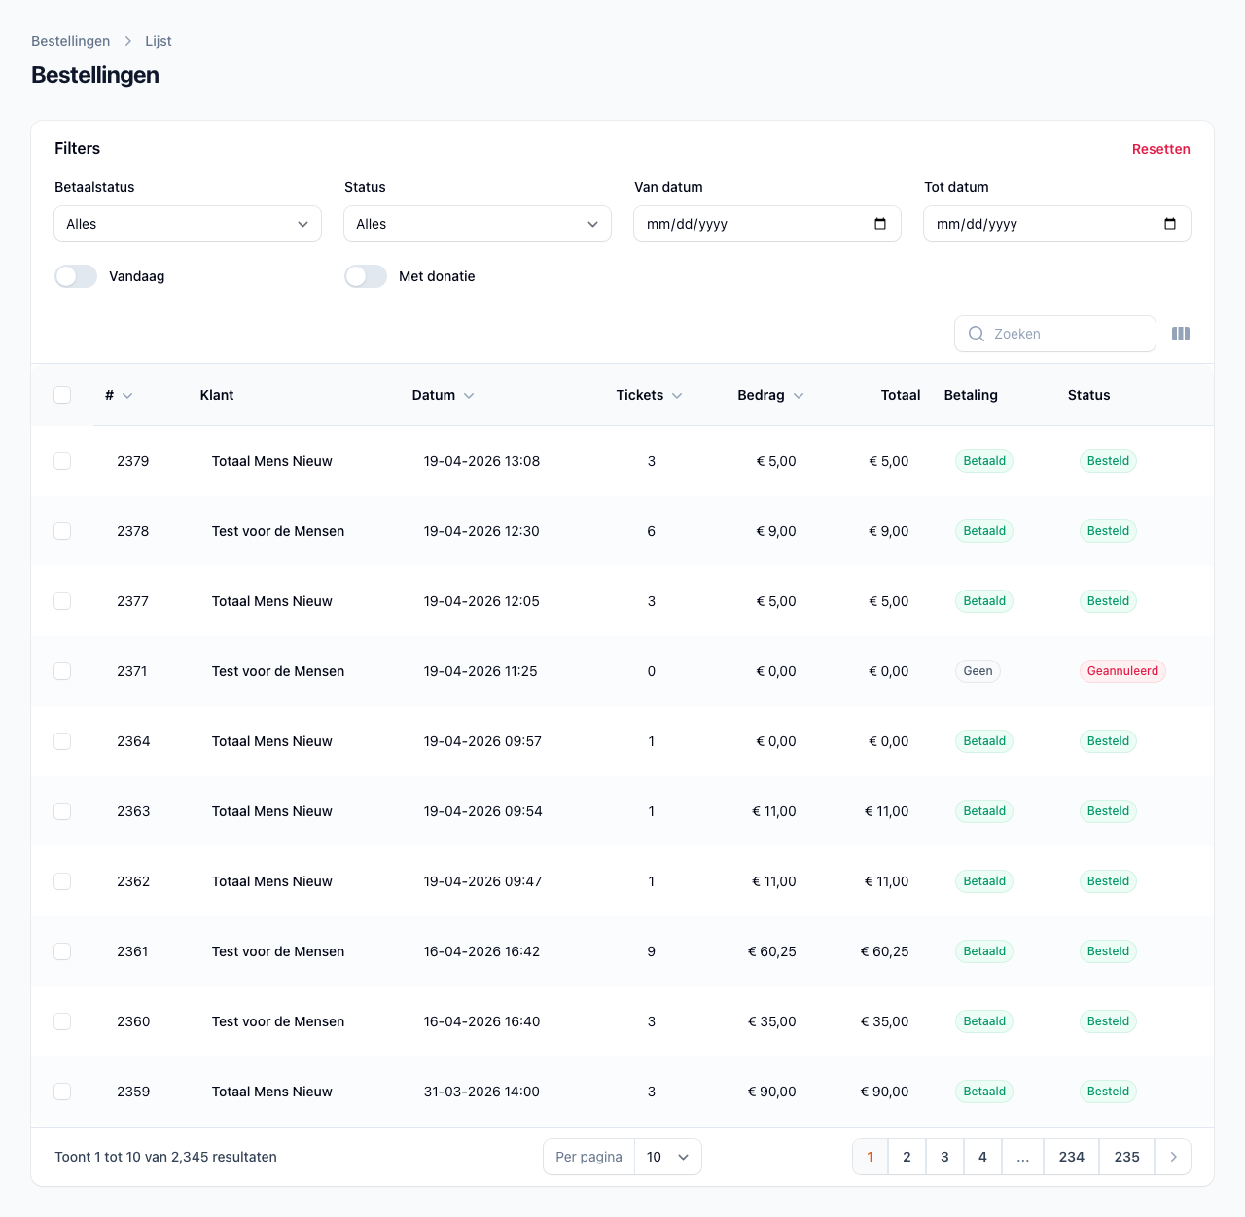Expand the Status filter dropdown

coord(478,224)
